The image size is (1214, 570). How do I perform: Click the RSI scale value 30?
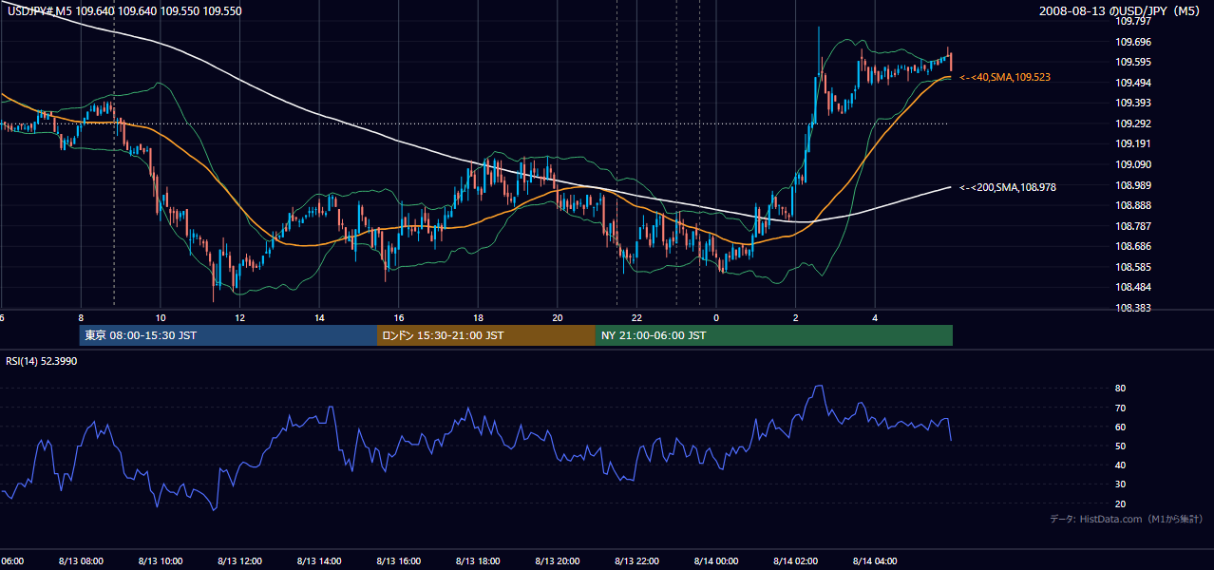point(1120,484)
